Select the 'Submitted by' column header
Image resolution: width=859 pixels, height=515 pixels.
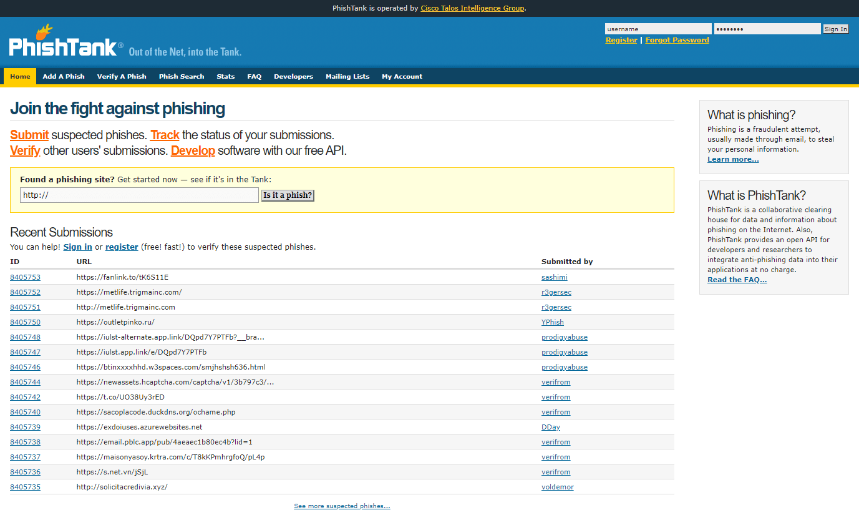(x=567, y=262)
